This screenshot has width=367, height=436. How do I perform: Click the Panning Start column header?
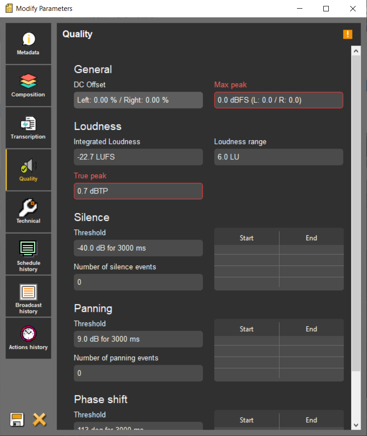pos(246,329)
